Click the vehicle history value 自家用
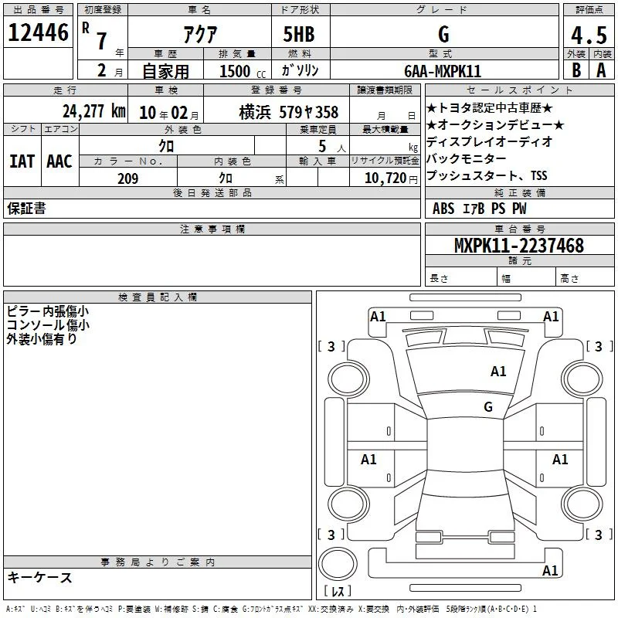The image size is (618, 618). [165, 71]
